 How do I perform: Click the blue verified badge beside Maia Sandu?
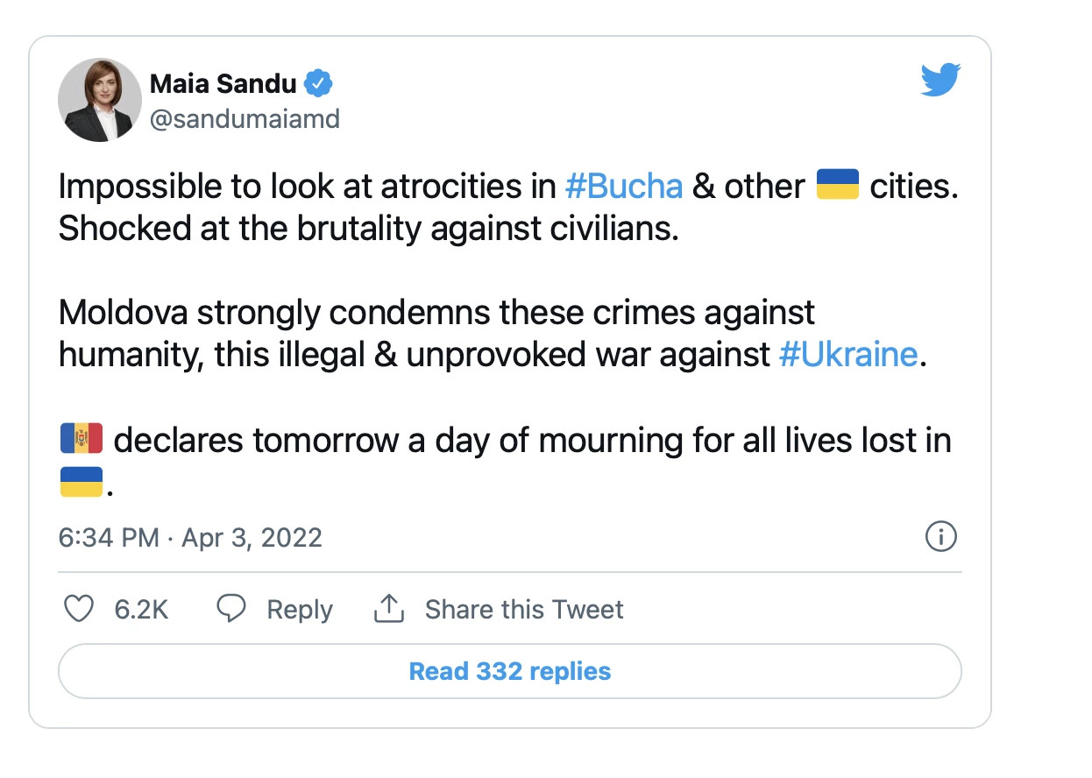tap(317, 84)
